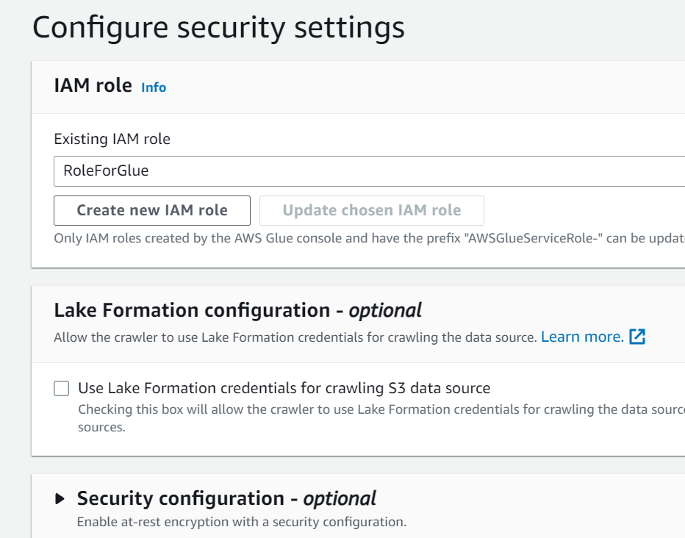Click the Create new IAM role button

[x=152, y=210]
